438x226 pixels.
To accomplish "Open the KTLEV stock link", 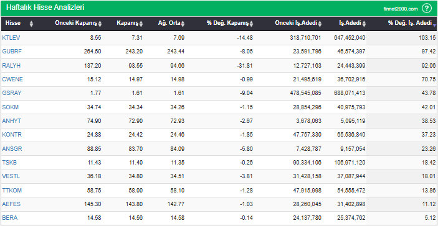I will coord(11,38).
